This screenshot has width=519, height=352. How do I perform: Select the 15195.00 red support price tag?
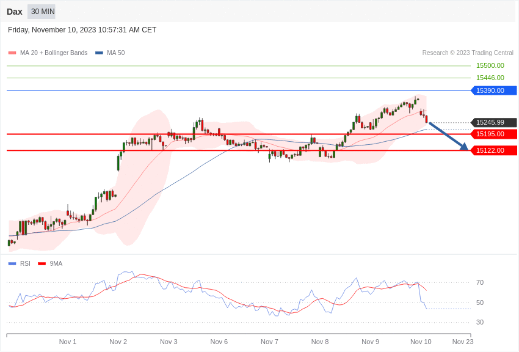coord(493,134)
